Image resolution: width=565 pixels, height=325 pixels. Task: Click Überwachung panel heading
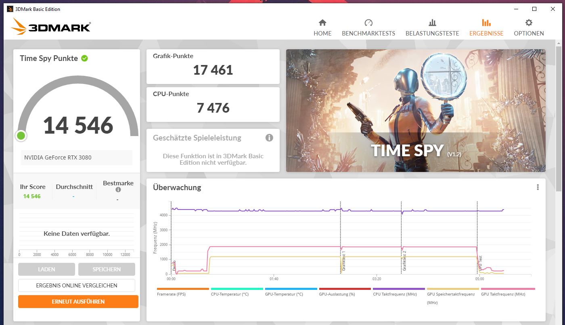[x=177, y=187]
